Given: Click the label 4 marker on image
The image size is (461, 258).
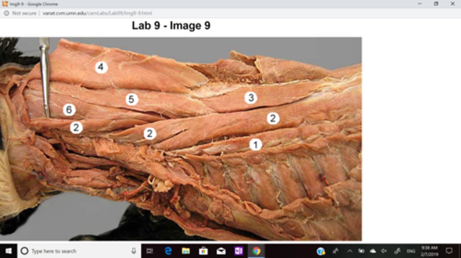Looking at the screenshot, I should (101, 67).
